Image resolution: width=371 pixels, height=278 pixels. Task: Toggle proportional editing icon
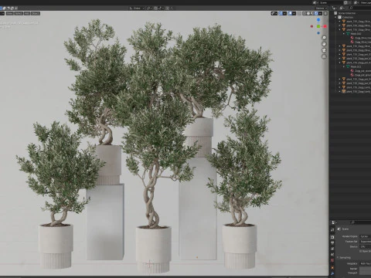click(168, 8)
